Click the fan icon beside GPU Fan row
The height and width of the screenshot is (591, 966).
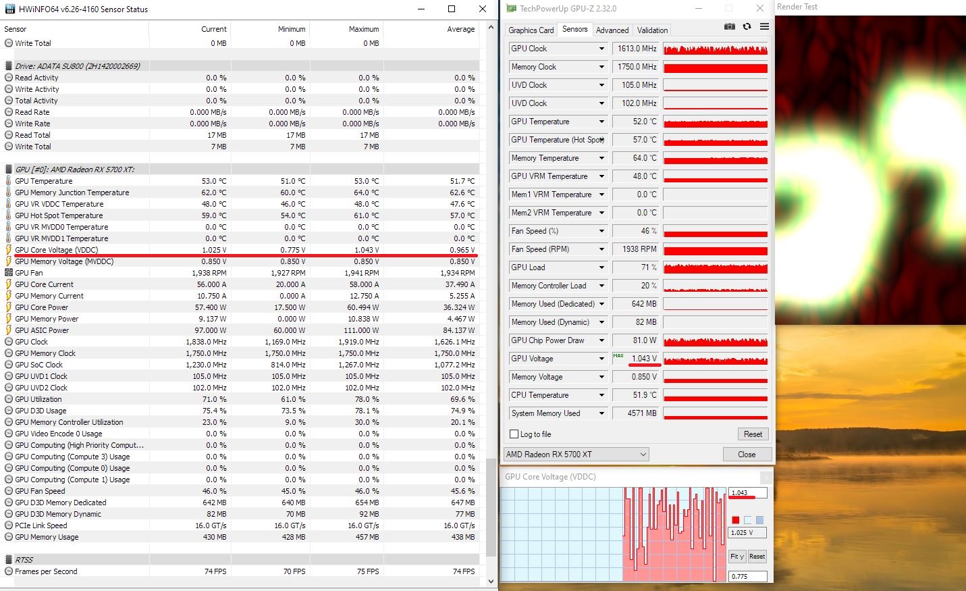[x=9, y=273]
